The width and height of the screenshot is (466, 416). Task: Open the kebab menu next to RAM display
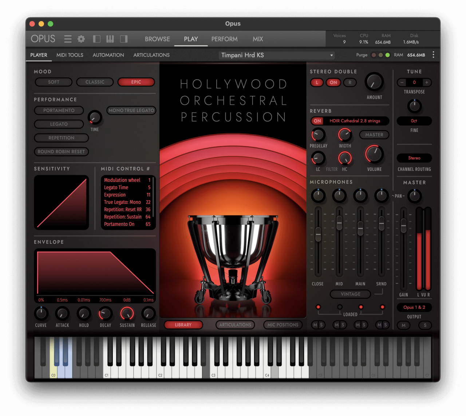pyautogui.click(x=434, y=55)
